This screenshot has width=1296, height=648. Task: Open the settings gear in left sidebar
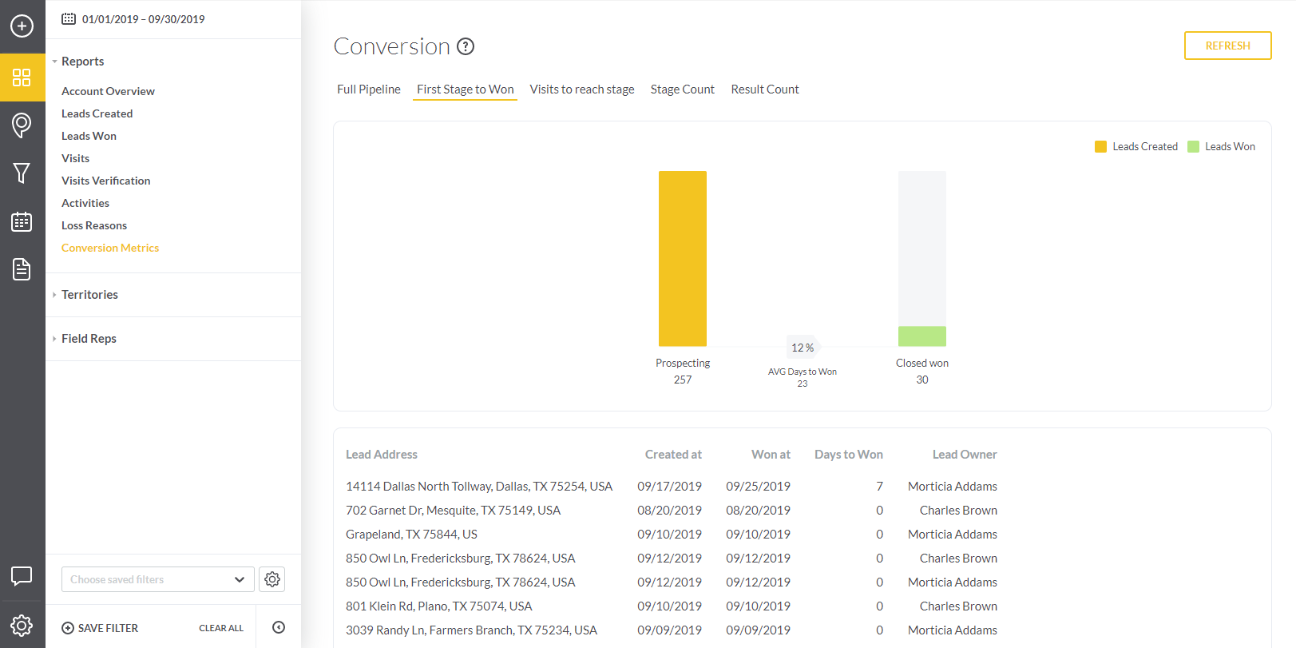[x=22, y=625]
